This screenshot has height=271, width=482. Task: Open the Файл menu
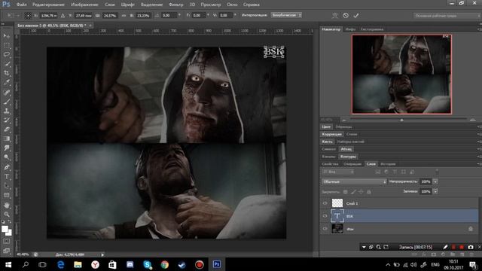(21, 5)
